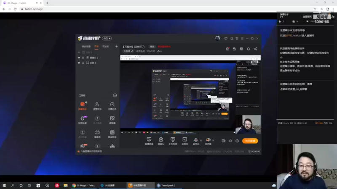Open the hamburger menu in Douyu title bar

click(x=242, y=39)
